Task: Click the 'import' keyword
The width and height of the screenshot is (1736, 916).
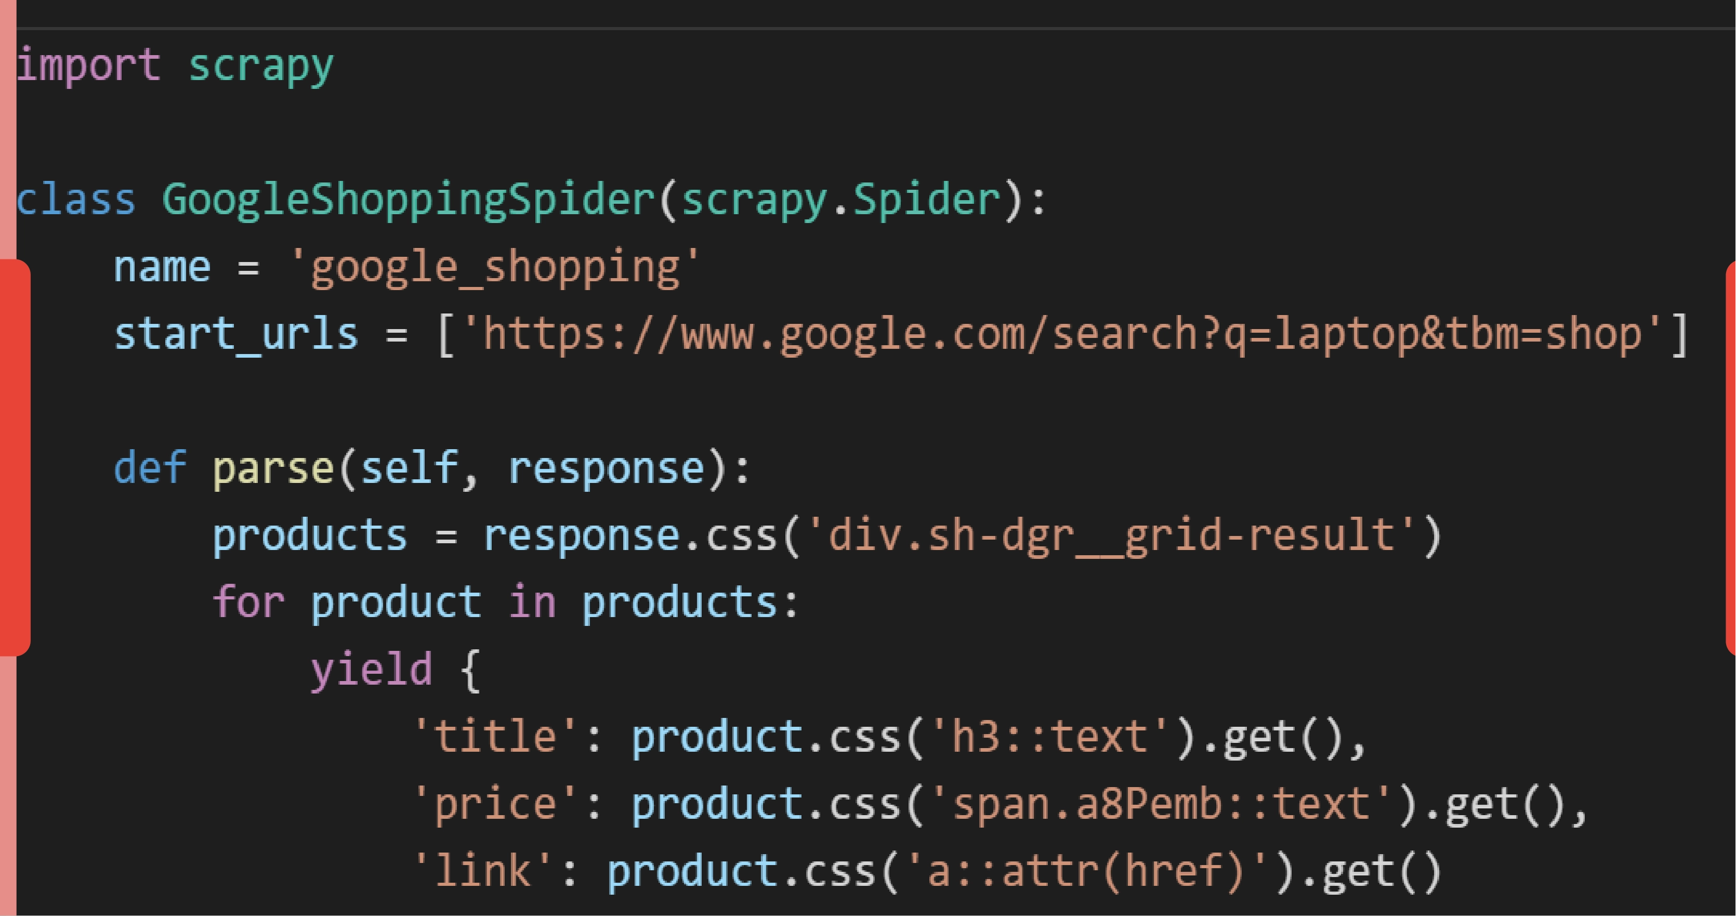Action: click(x=88, y=66)
